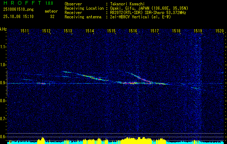Viewport: 227px width, 144px height.
Task: Click the Observer label
Action: (x=73, y=4)
